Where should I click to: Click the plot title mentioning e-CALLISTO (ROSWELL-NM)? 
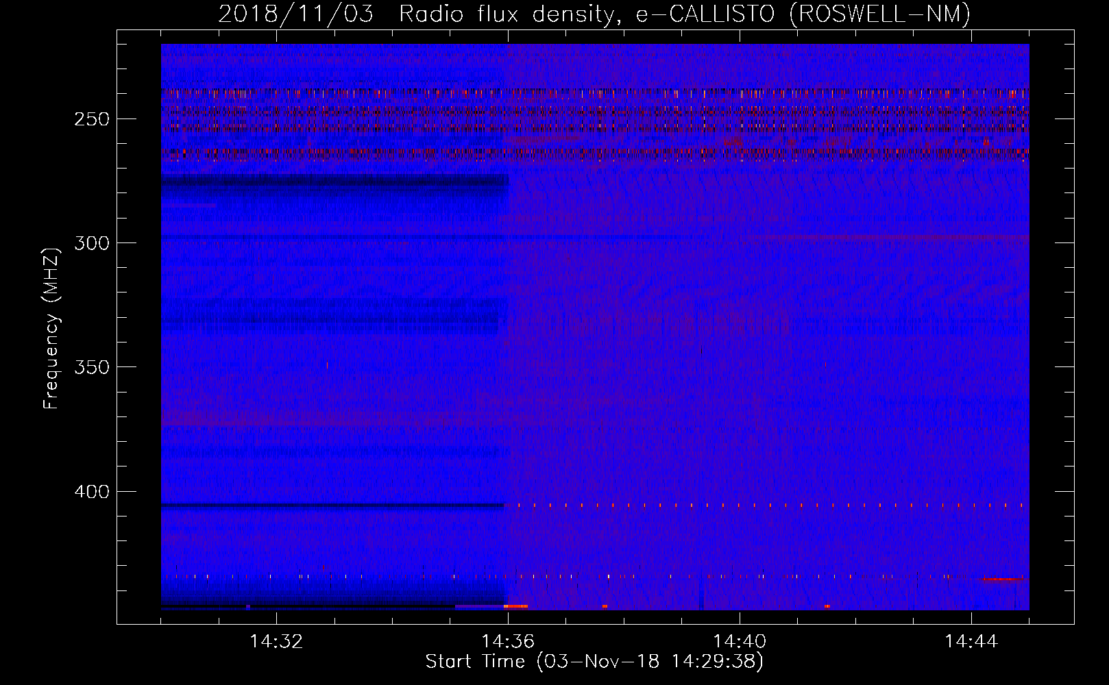click(594, 14)
